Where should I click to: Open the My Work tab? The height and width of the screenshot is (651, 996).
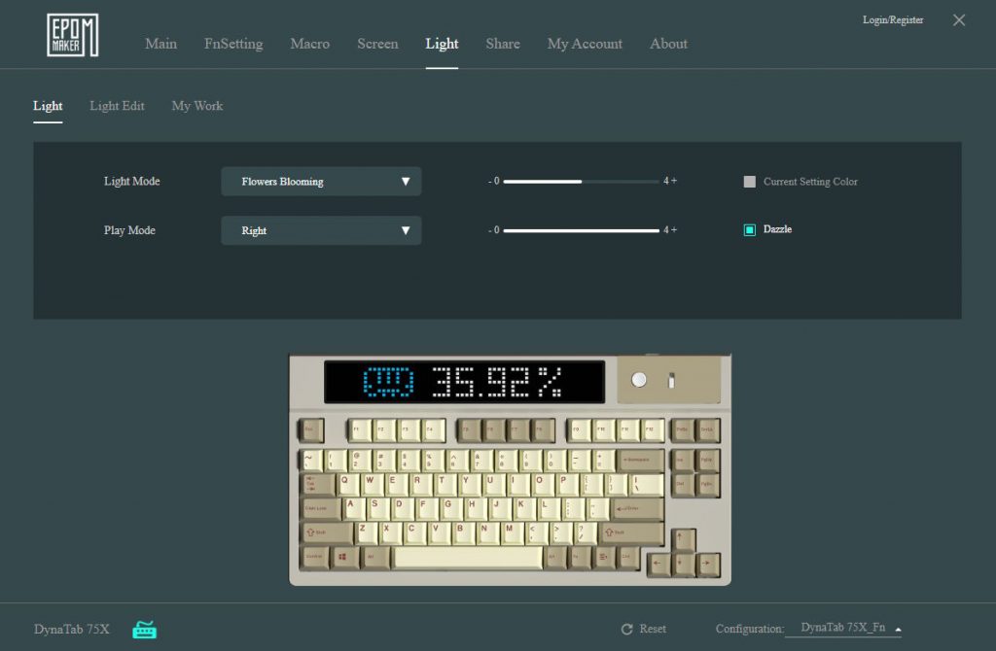[196, 106]
